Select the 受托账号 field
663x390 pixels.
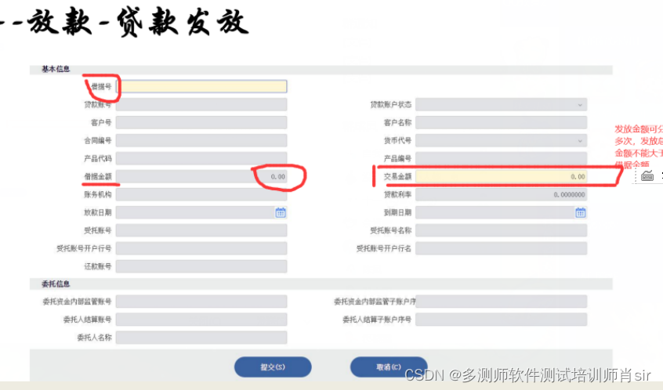(x=201, y=230)
